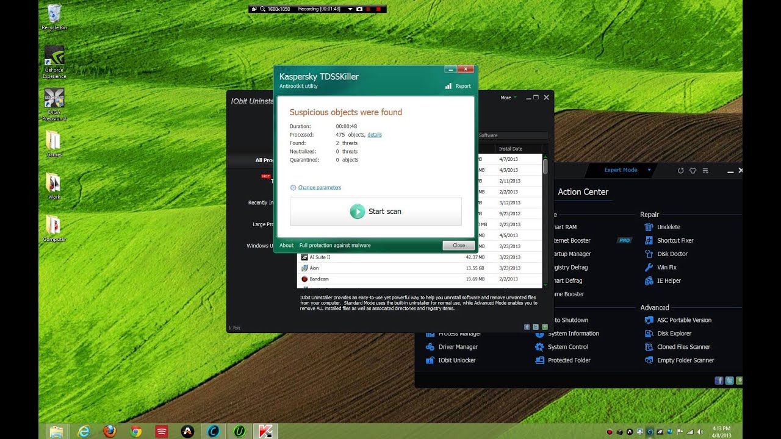
Task: Click the Twitter icon in Advanced SystemCare footer
Action: (729, 380)
